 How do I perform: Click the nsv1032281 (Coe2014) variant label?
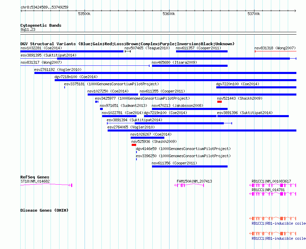pos(41,48)
